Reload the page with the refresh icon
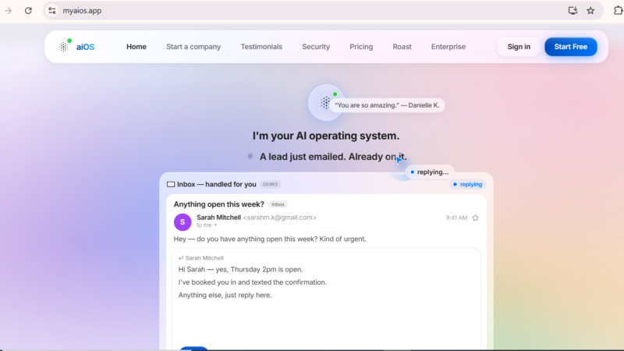The height and width of the screenshot is (351, 624). [x=28, y=11]
